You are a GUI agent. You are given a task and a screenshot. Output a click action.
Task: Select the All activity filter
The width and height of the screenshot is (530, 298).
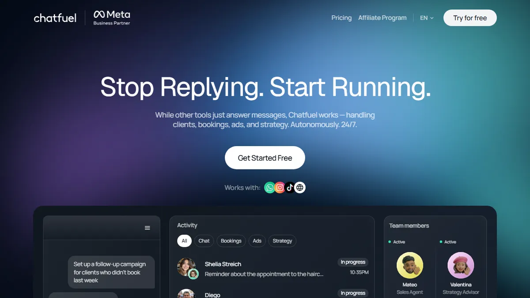184,241
